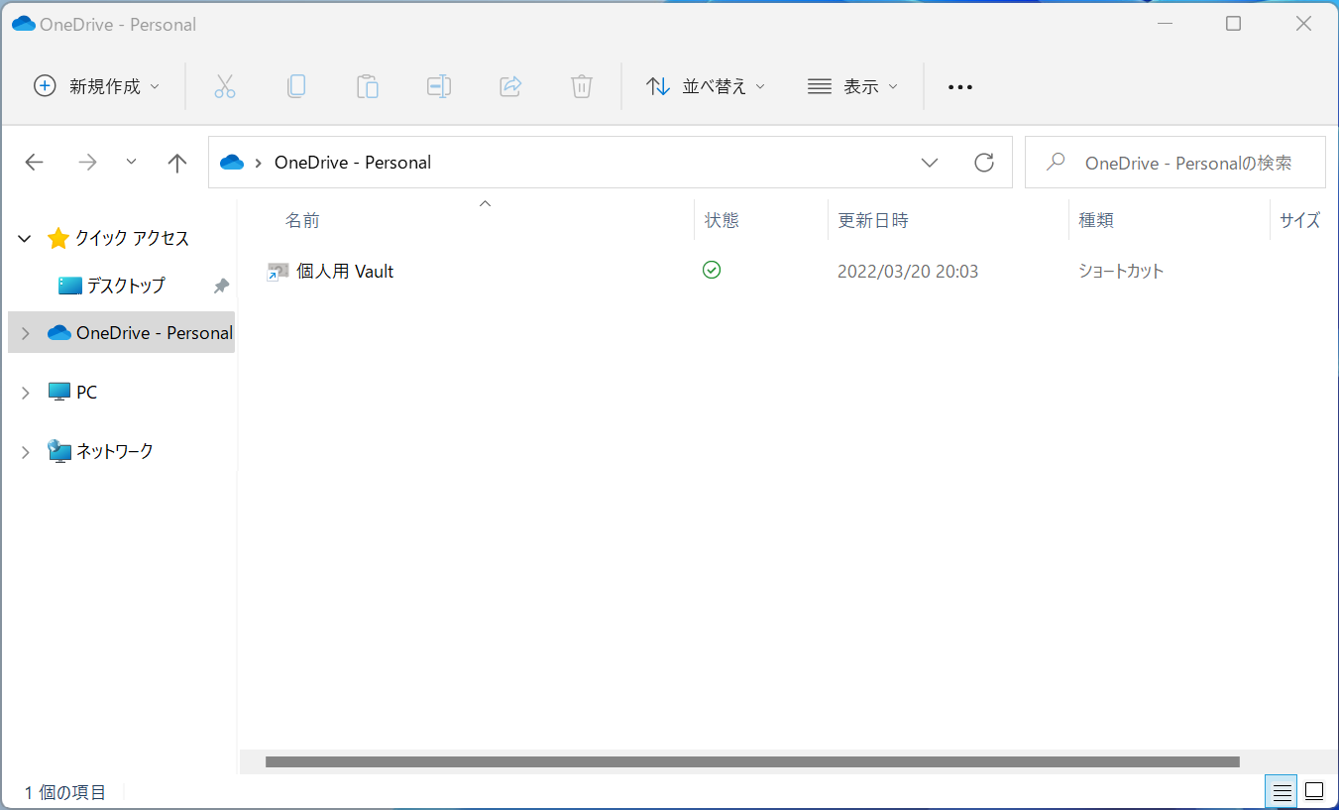Viewport: 1339px width, 810px height.
Task: Click the Rename icon in toolbar
Action: pos(439,86)
